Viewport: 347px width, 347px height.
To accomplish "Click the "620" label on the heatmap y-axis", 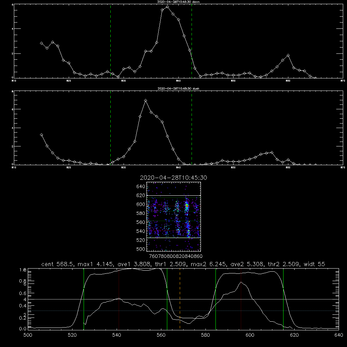I will pyautogui.click(x=141, y=195).
